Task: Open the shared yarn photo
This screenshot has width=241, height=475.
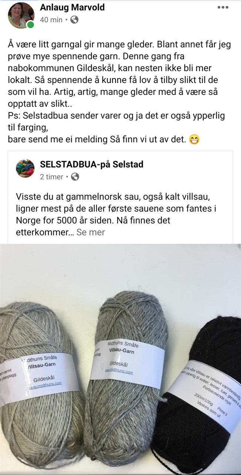Action: [x=120, y=359]
